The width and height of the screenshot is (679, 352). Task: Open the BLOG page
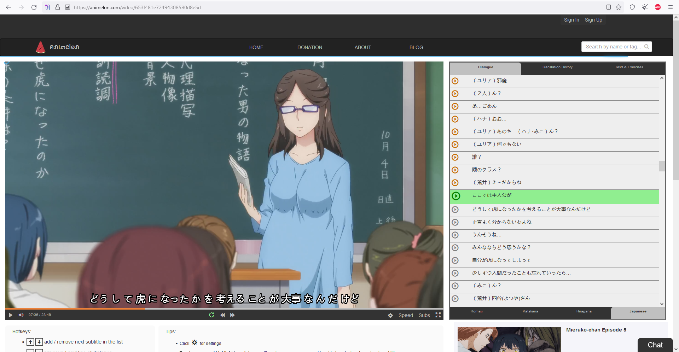click(416, 47)
